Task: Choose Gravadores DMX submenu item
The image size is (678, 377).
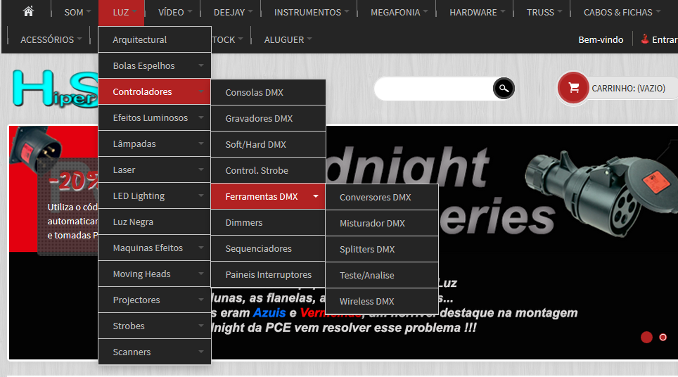Action: click(x=268, y=118)
